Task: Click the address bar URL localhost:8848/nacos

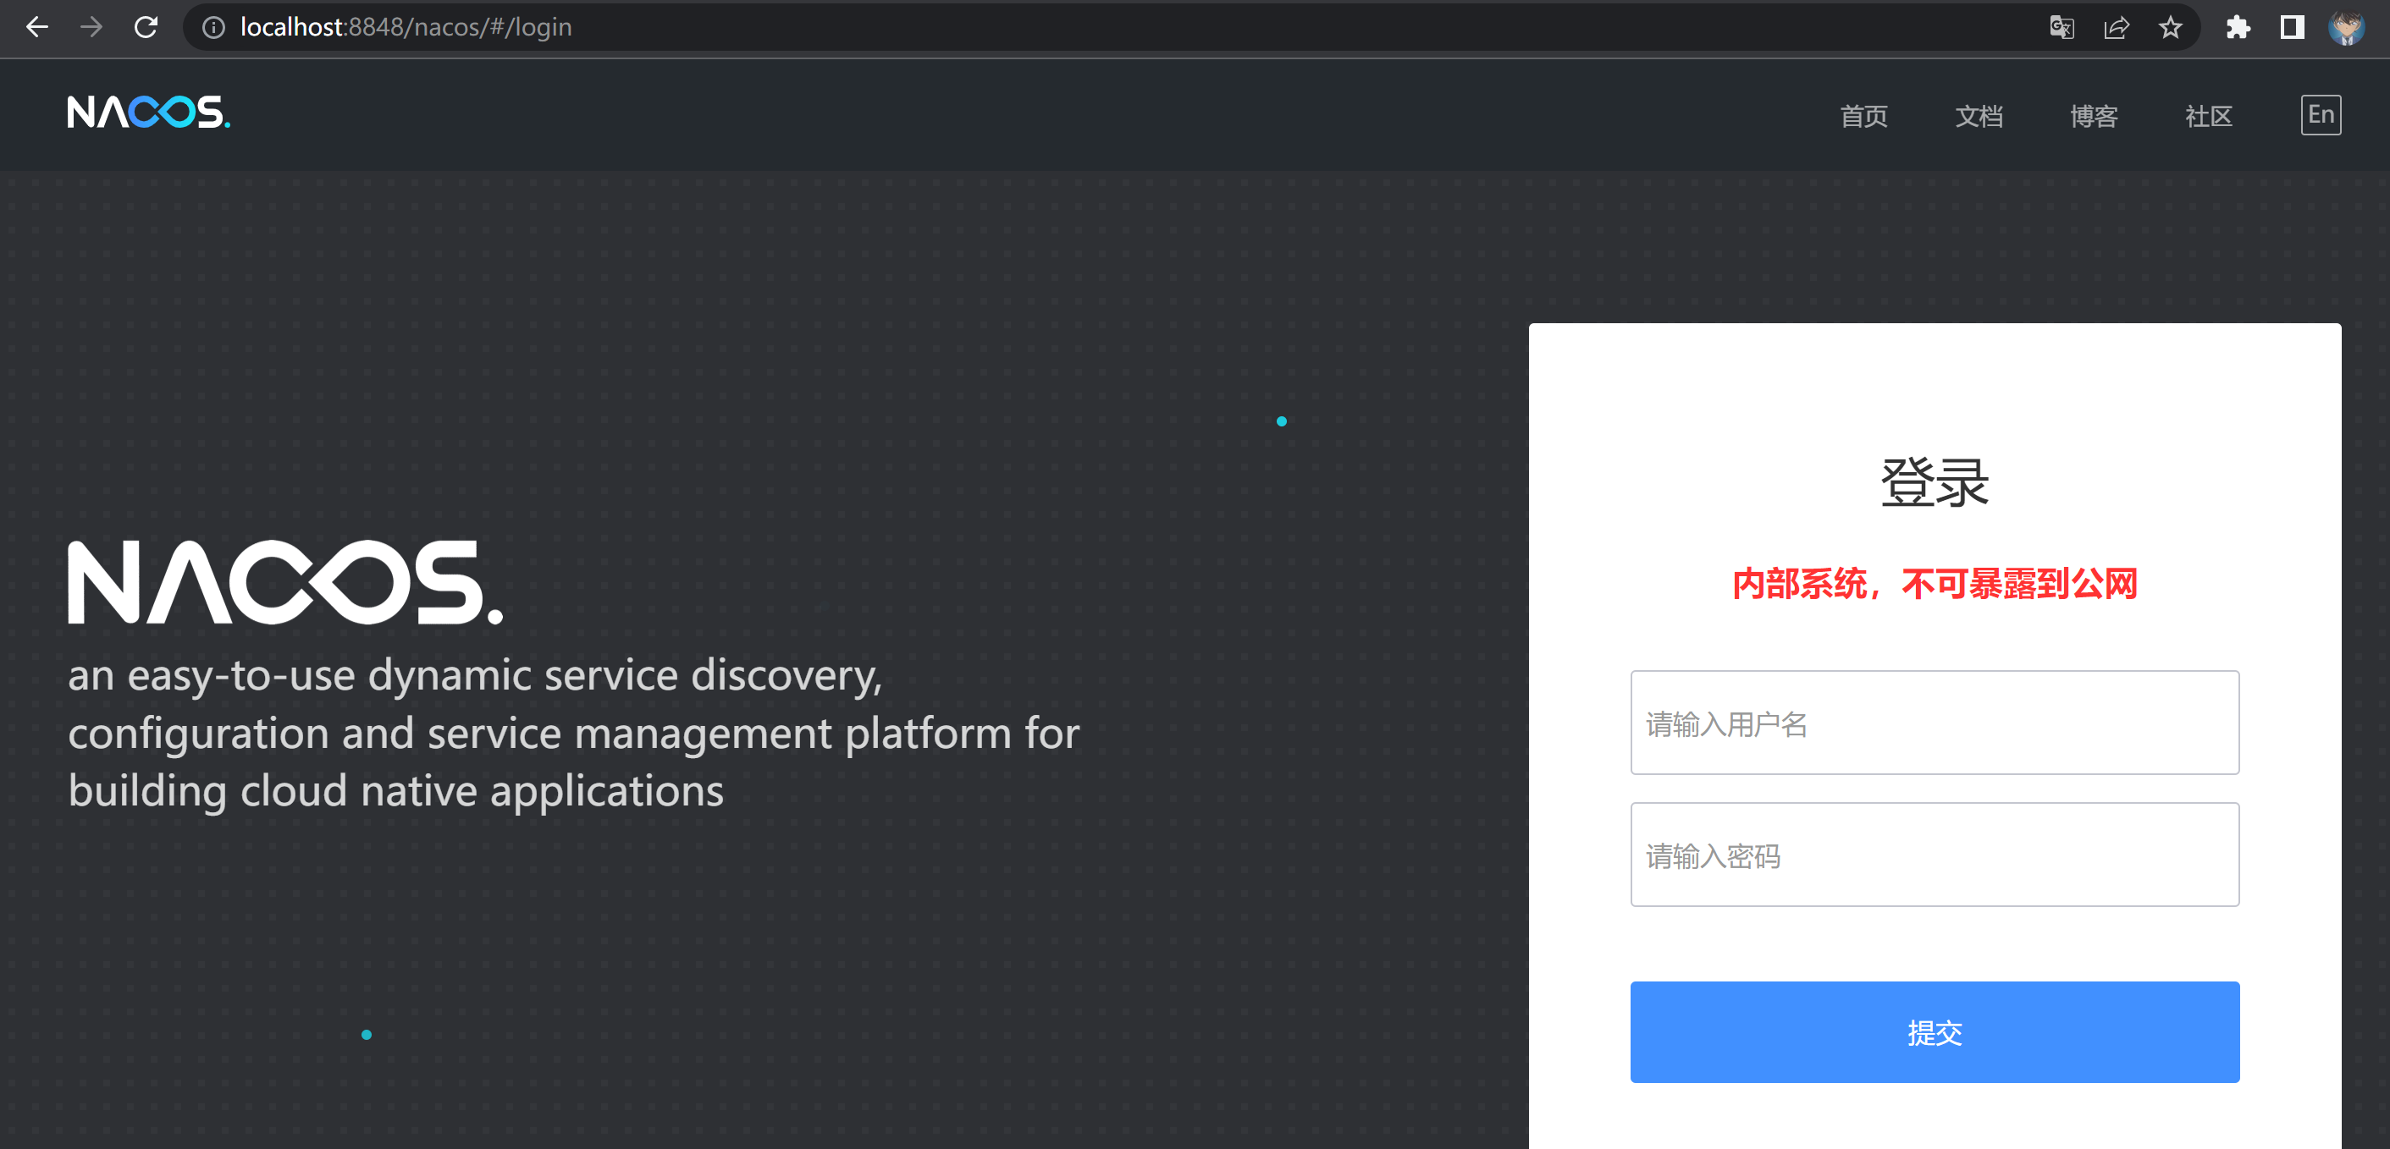Action: point(406,28)
